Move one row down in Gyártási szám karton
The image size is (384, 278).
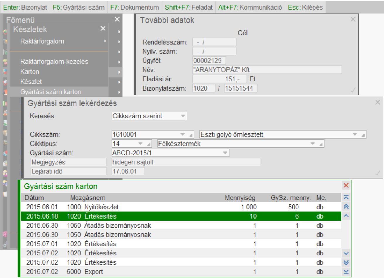pyautogui.click(x=346, y=253)
